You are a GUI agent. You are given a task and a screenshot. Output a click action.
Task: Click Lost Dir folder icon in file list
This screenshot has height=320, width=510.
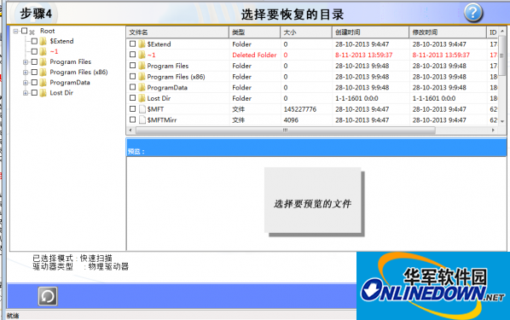[142, 98]
